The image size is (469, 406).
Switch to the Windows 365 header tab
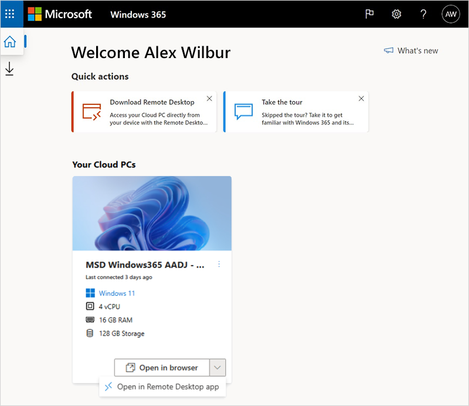click(138, 14)
